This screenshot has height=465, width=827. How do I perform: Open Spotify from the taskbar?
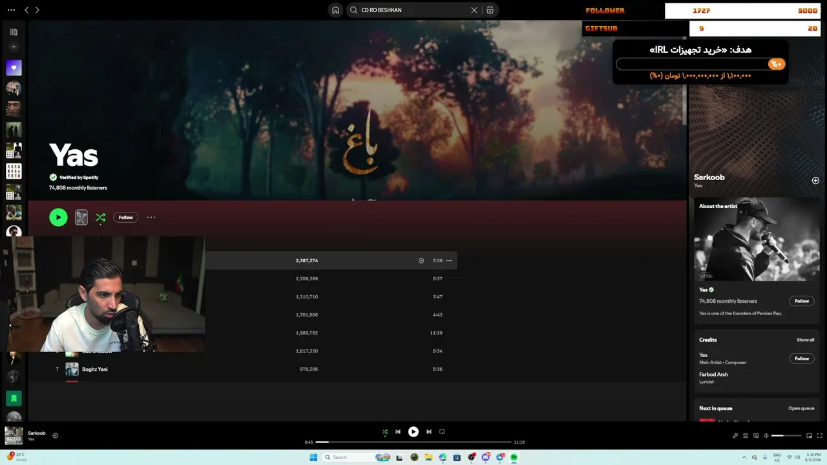[x=514, y=458]
